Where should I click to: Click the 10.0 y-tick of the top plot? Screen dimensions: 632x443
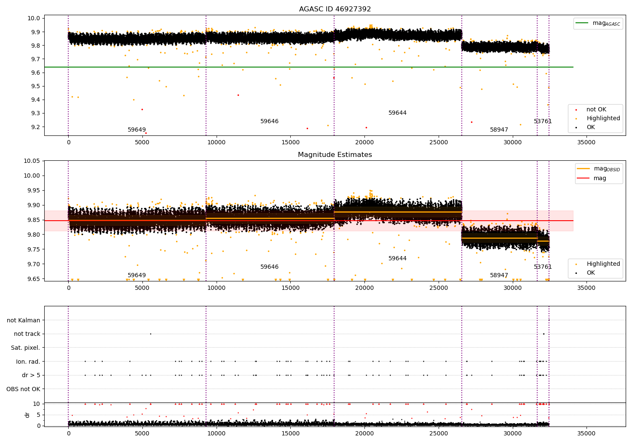(34, 18)
